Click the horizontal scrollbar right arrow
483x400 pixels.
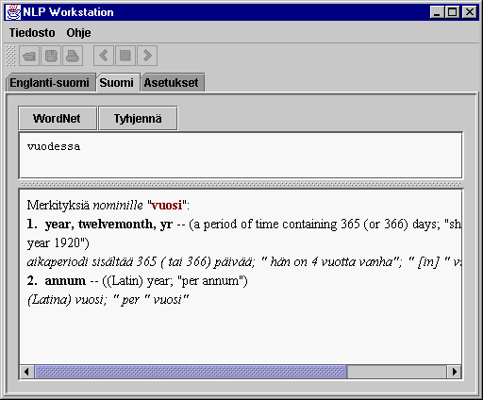(x=454, y=372)
